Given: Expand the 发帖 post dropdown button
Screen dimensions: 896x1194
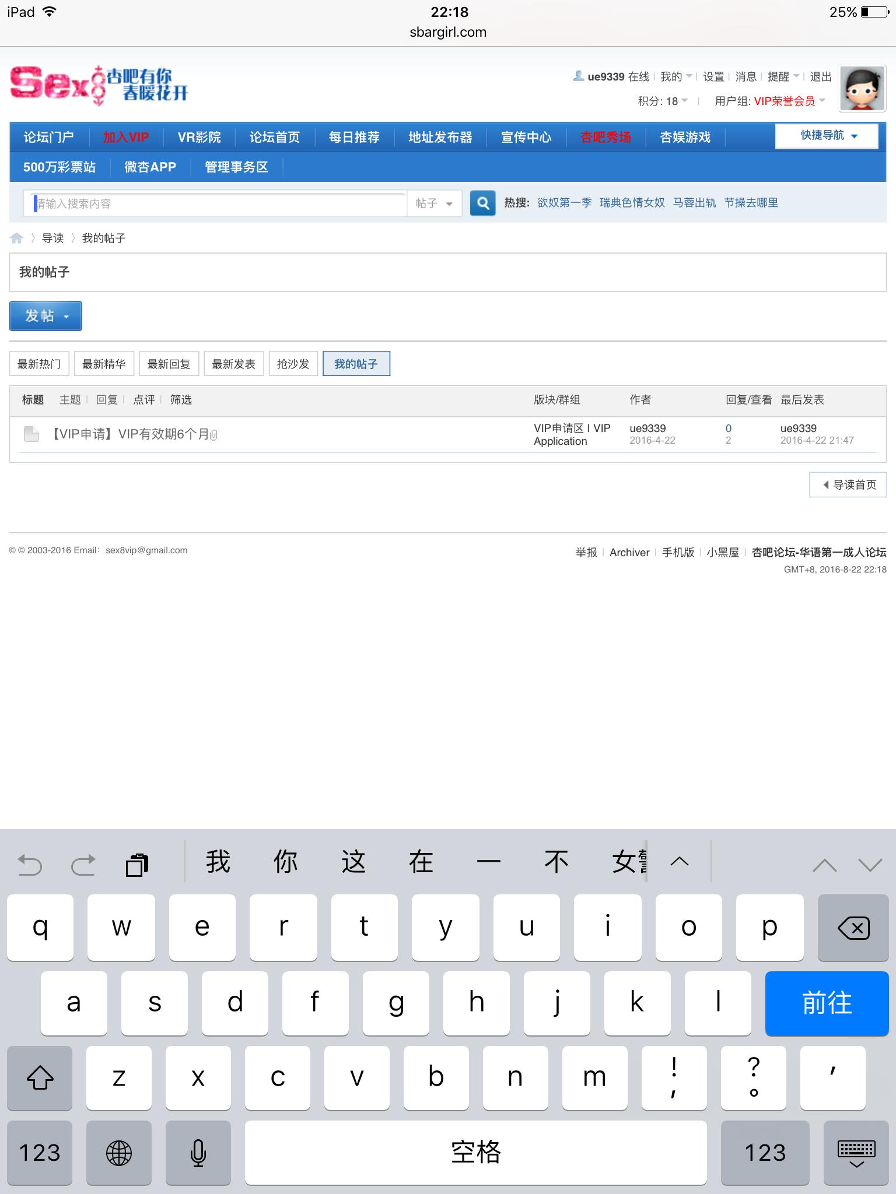Looking at the screenshot, I should coord(45,316).
